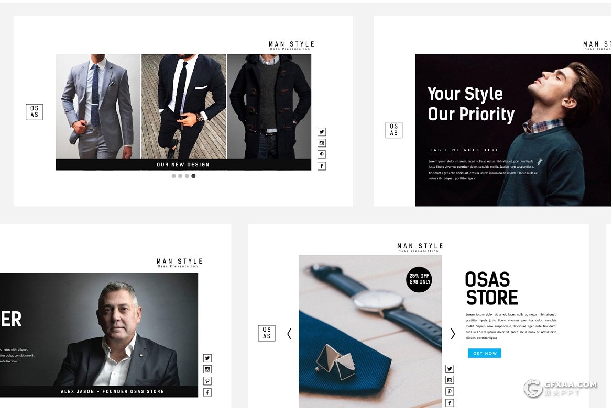Click the 25% OFF black circle badge
The width and height of the screenshot is (613, 408).
tap(420, 279)
